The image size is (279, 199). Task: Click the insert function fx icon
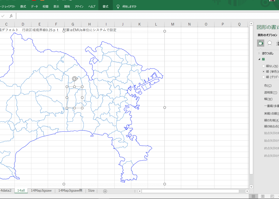pyautogui.click(x=11, y=16)
